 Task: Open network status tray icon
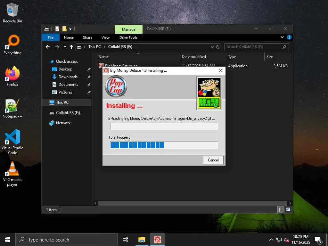click(279, 240)
